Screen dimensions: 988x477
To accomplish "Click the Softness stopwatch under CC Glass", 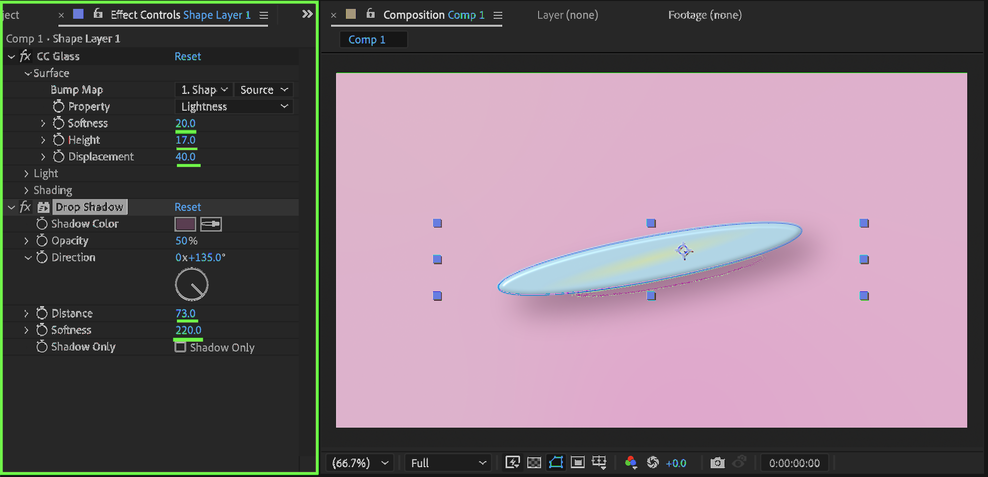I will [x=59, y=123].
